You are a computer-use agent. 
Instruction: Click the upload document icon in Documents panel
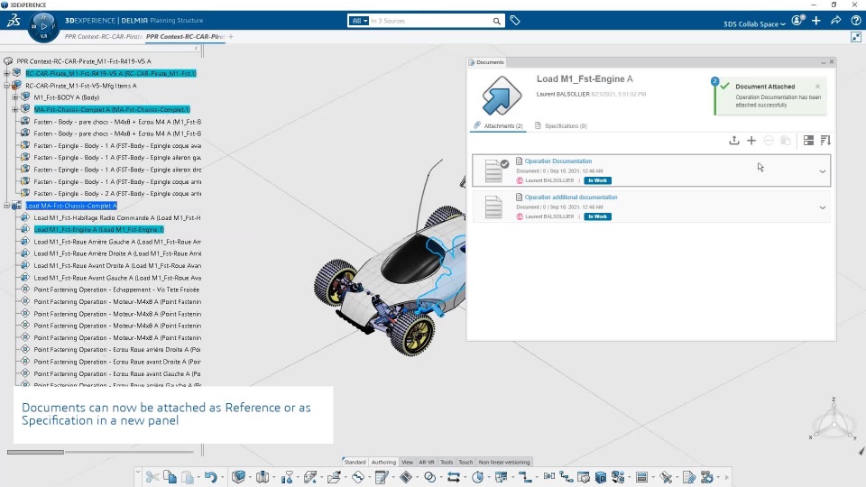coord(734,141)
